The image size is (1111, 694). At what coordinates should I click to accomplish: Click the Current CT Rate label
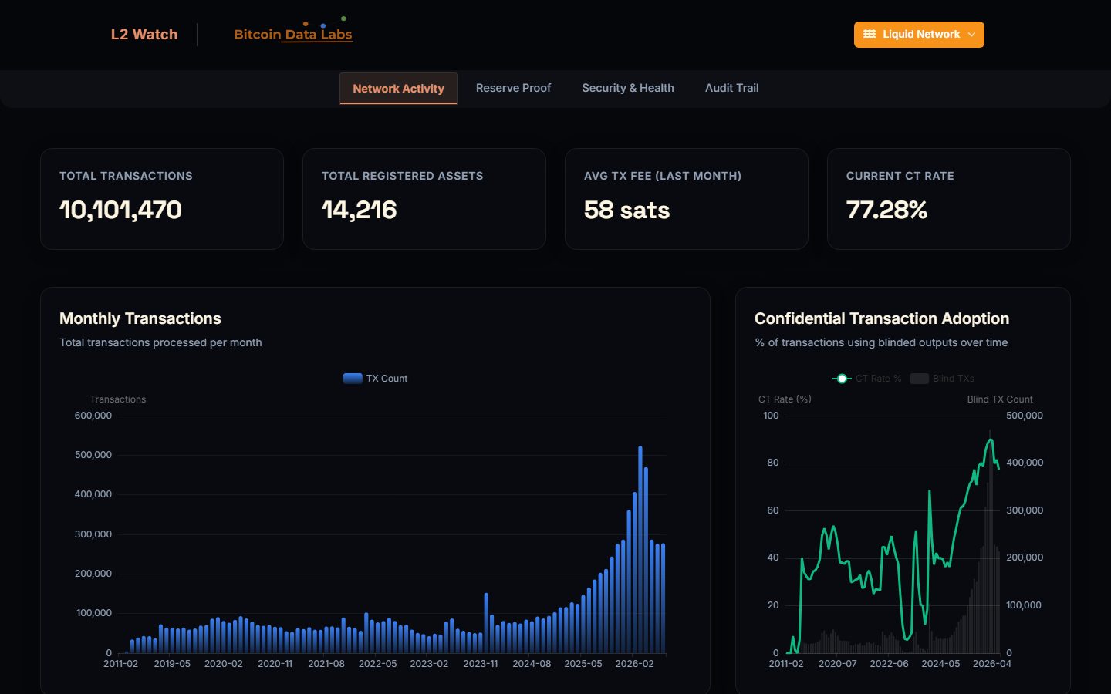(900, 176)
